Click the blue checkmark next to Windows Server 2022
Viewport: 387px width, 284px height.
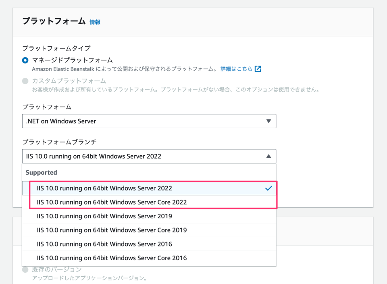[x=269, y=188]
